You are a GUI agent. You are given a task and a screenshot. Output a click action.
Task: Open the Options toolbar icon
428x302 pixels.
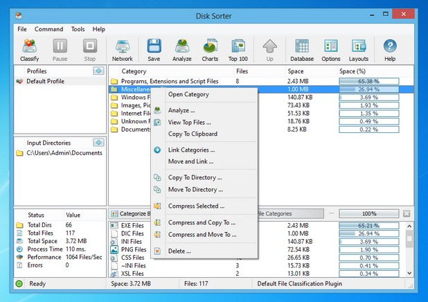click(x=331, y=46)
